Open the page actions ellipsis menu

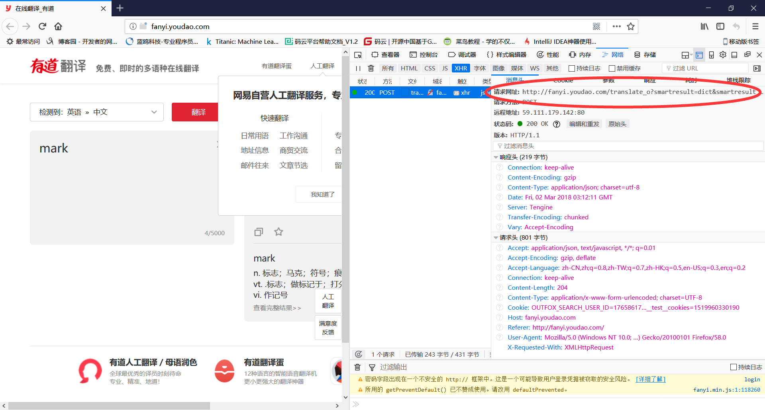point(616,26)
